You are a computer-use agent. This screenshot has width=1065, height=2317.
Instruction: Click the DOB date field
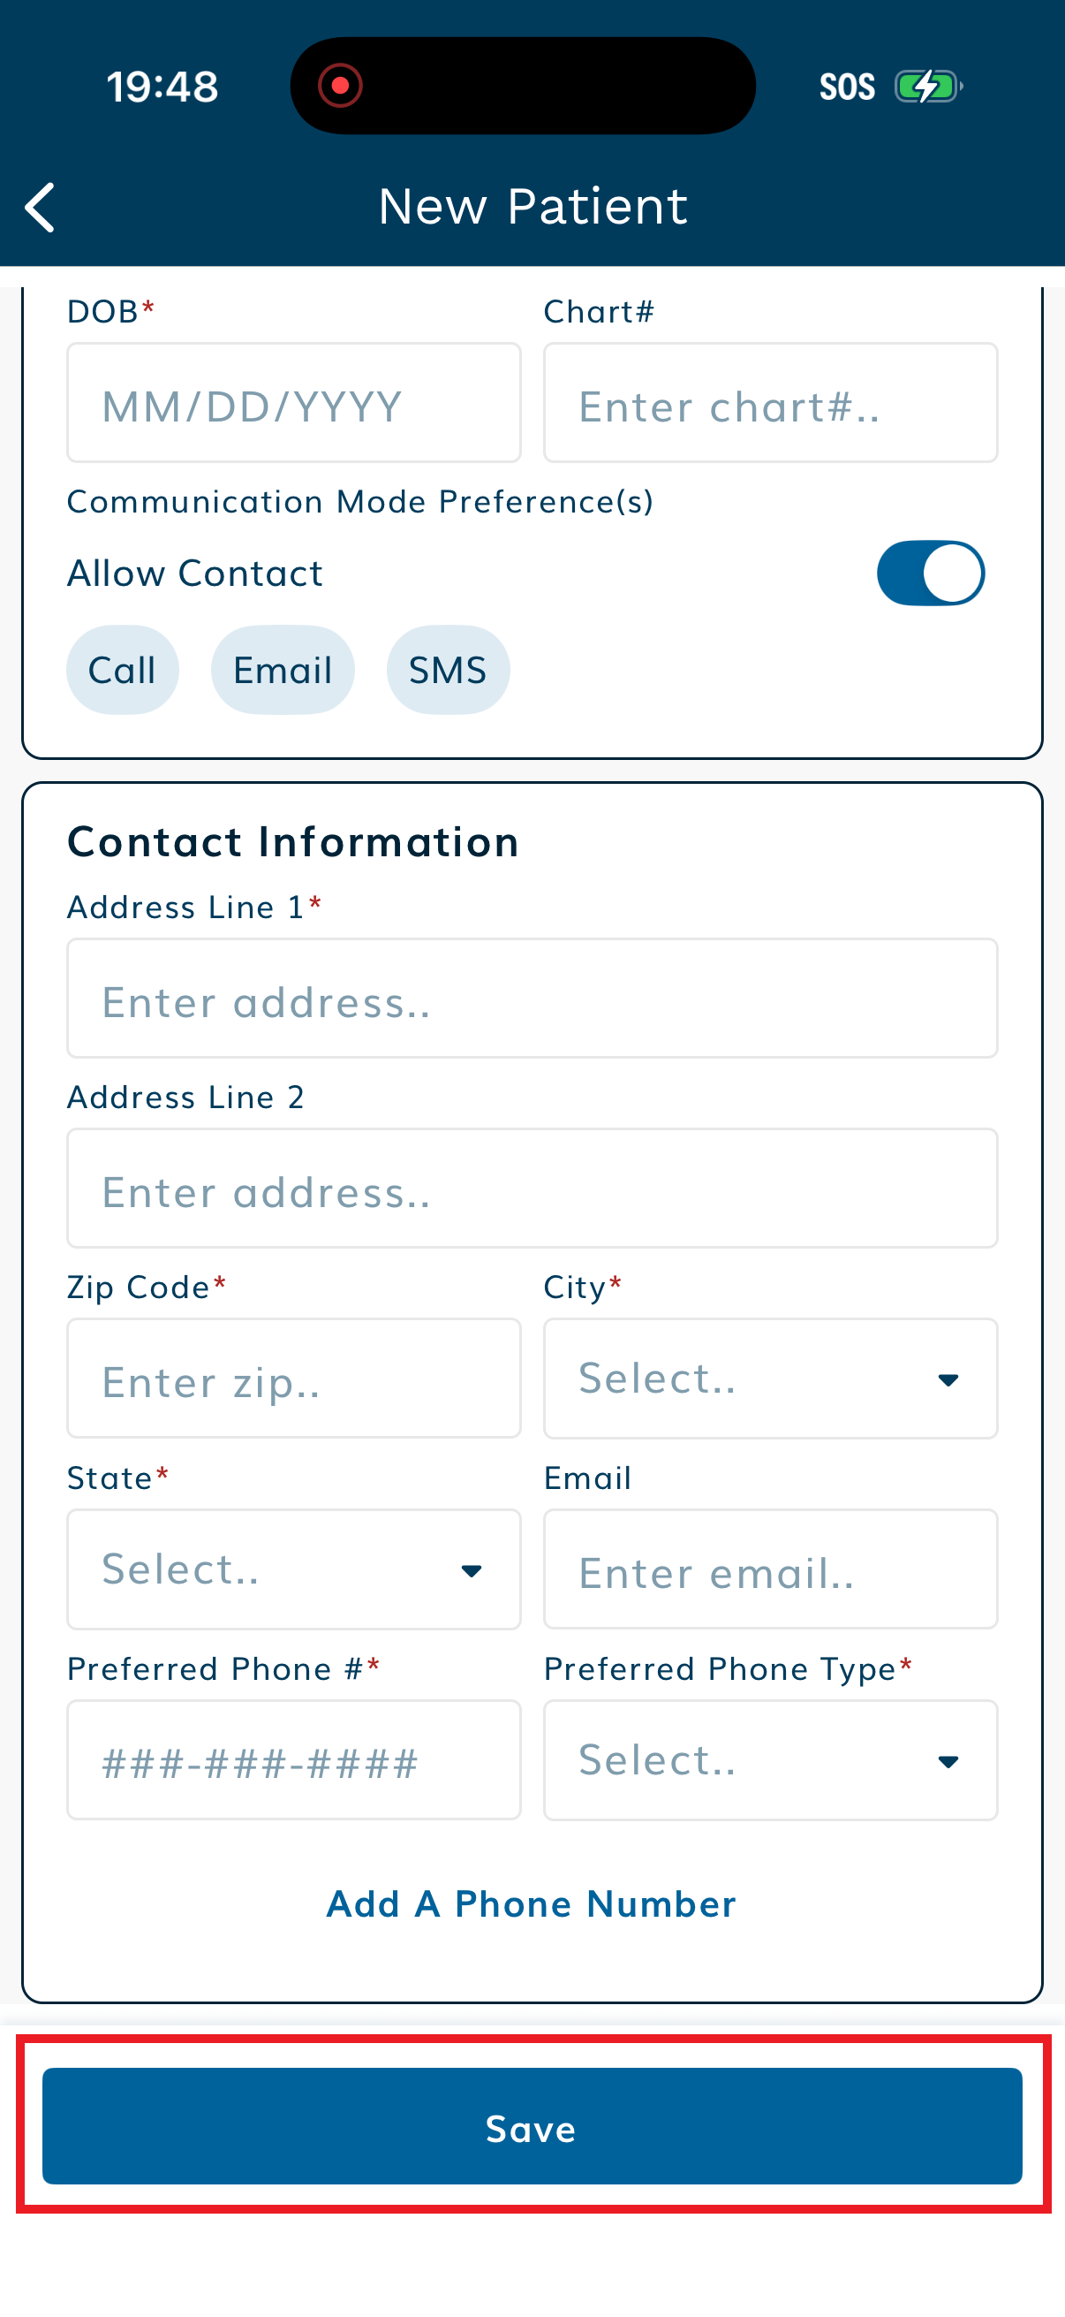pos(294,402)
